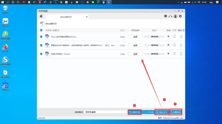Open the notification action center icon
Image resolution: width=222 pixels, height=124 pixels.
(217, 2)
